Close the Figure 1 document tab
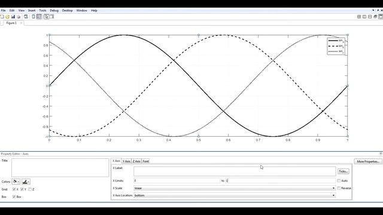 (x=21, y=23)
